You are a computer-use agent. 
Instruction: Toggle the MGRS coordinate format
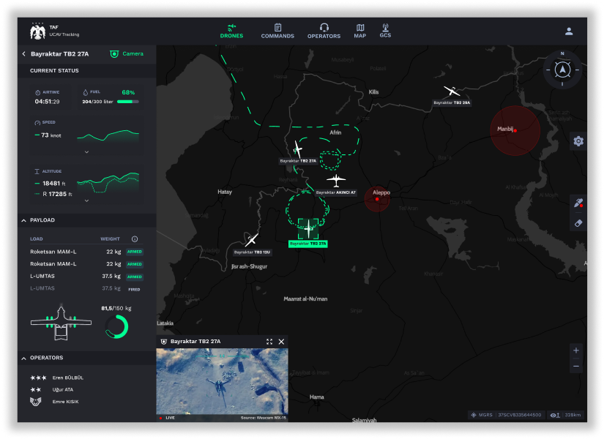[480, 415]
